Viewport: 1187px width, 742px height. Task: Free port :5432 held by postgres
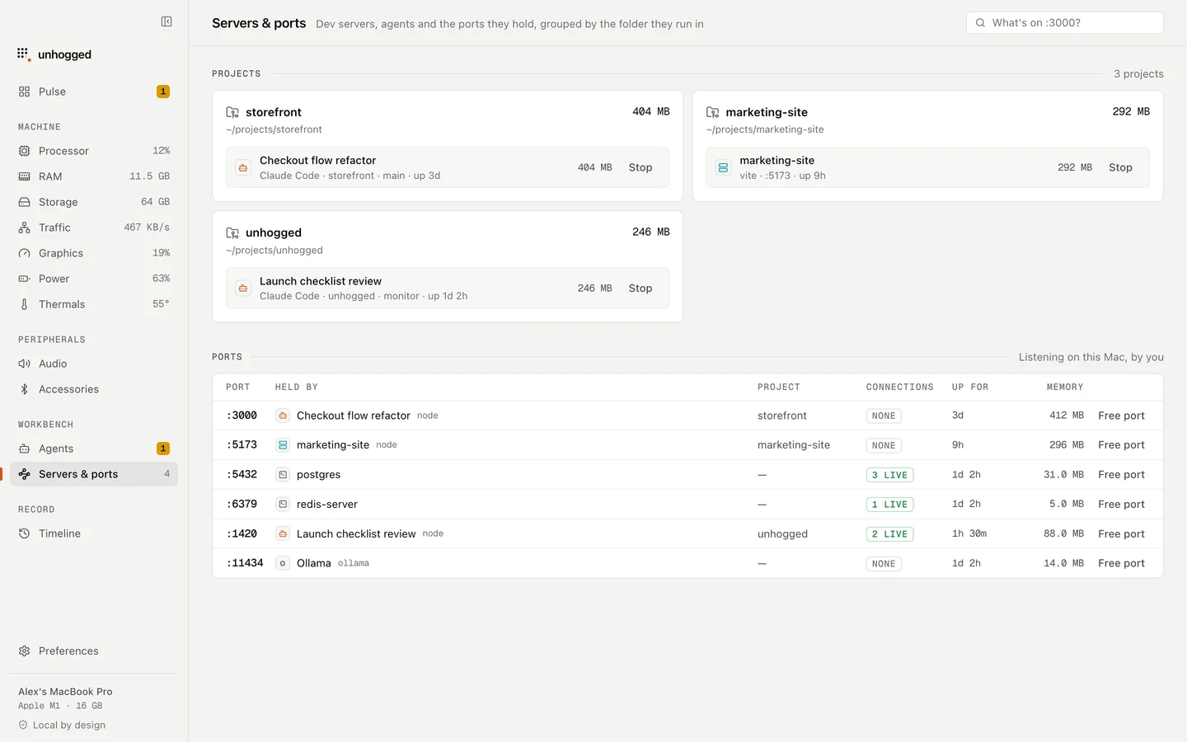pos(1121,475)
